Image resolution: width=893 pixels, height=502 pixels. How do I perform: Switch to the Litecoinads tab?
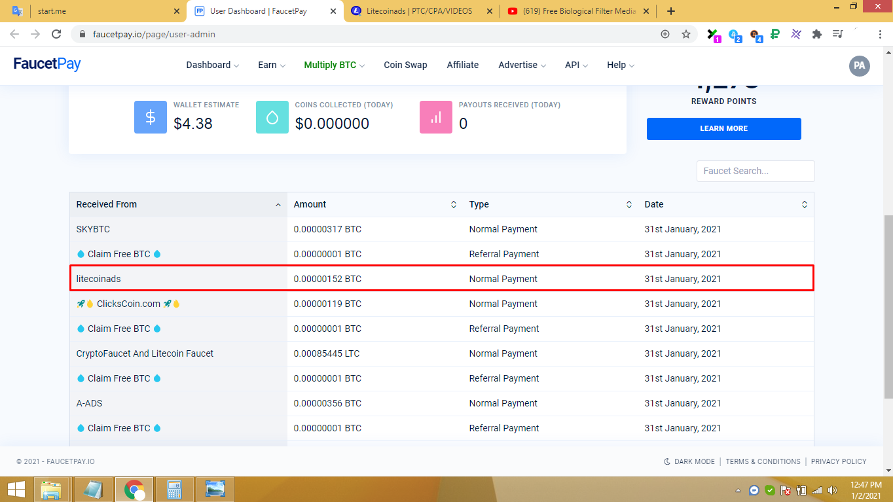422,11
